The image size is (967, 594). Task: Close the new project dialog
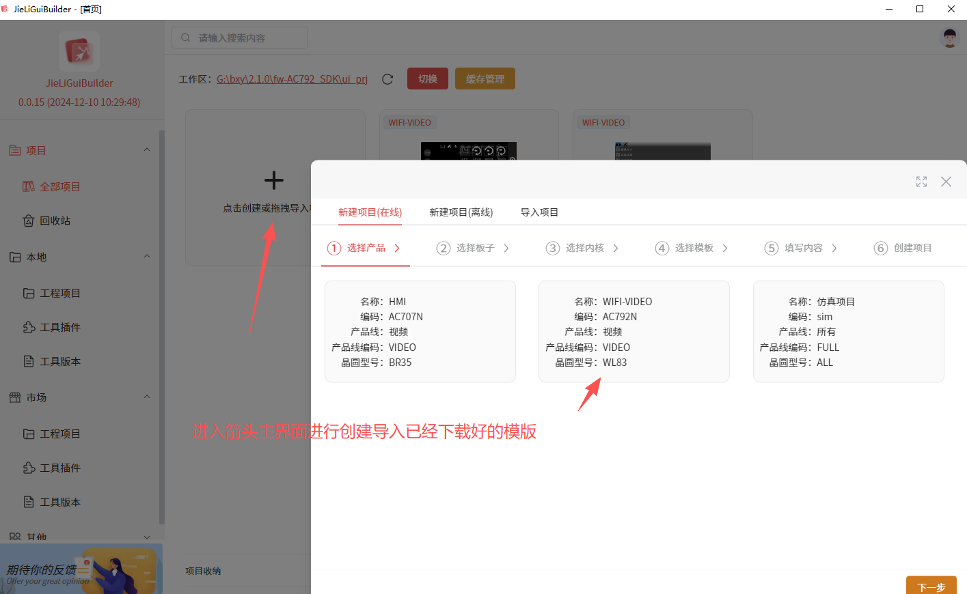click(946, 182)
